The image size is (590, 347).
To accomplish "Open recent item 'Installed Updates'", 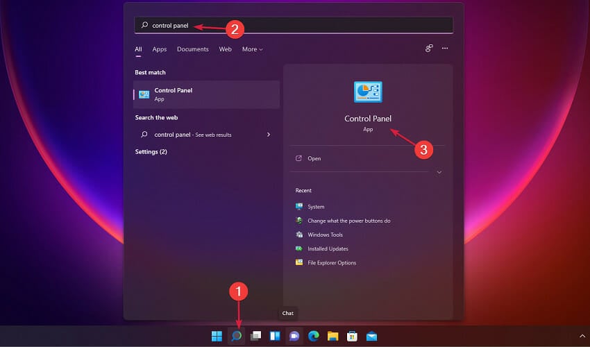I will pyautogui.click(x=328, y=248).
